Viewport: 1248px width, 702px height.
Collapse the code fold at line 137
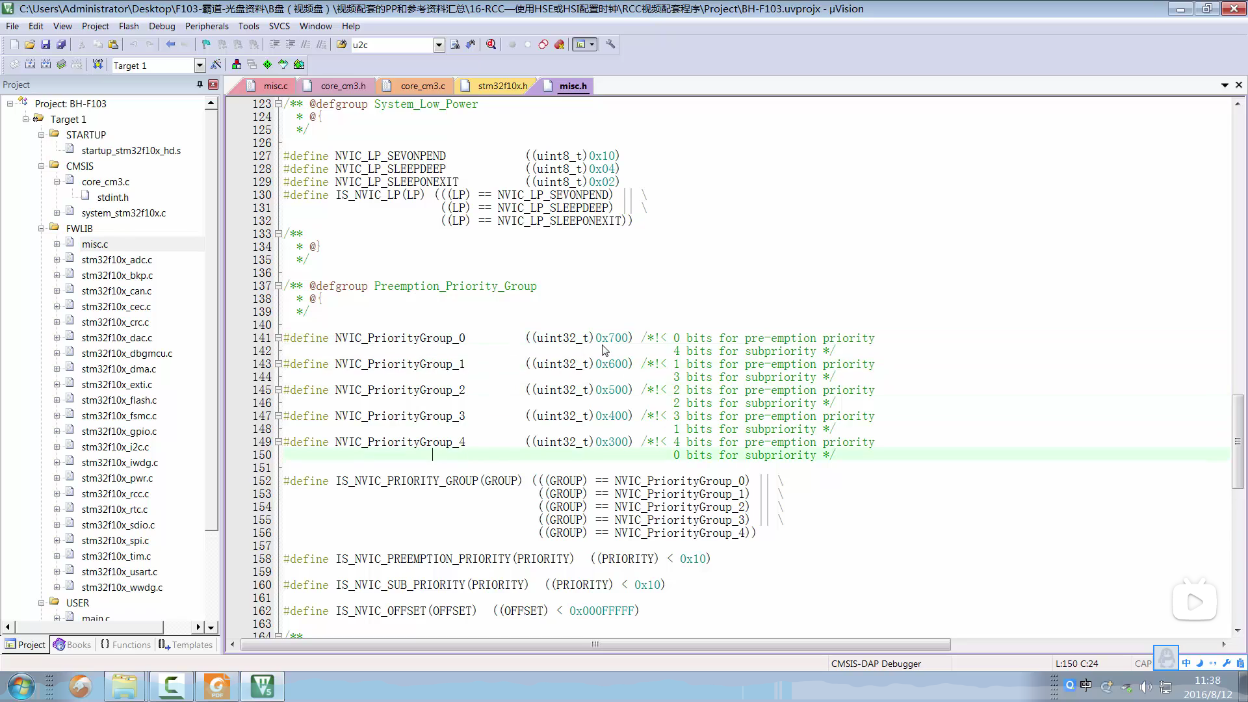pyautogui.click(x=278, y=286)
